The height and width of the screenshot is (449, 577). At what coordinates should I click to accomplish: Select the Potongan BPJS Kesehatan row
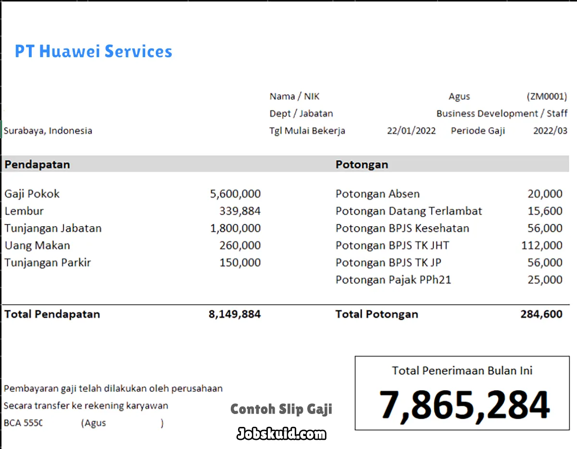point(402,228)
